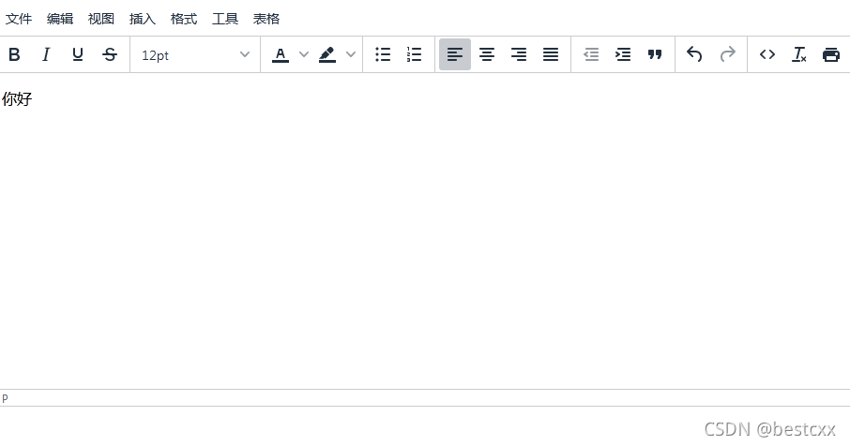Open the source code view

pos(767,54)
